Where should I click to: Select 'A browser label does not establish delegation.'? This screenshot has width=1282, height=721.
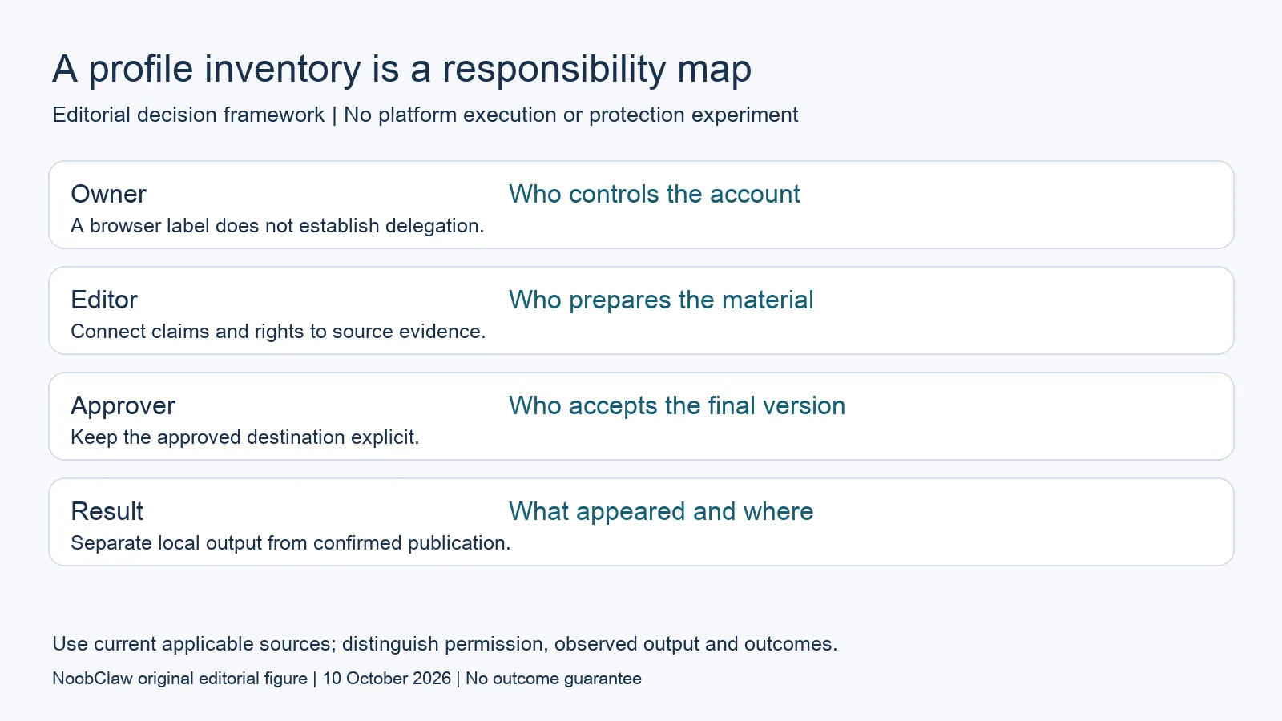click(277, 226)
